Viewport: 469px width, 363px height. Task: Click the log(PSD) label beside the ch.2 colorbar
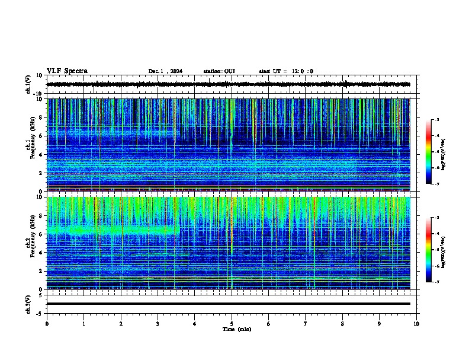444,252
